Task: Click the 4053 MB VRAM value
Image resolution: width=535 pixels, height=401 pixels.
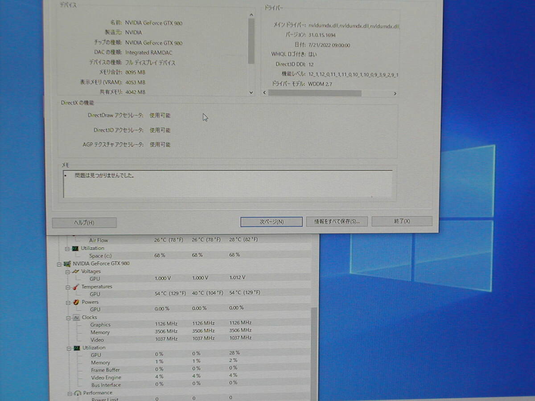Action: click(135, 82)
